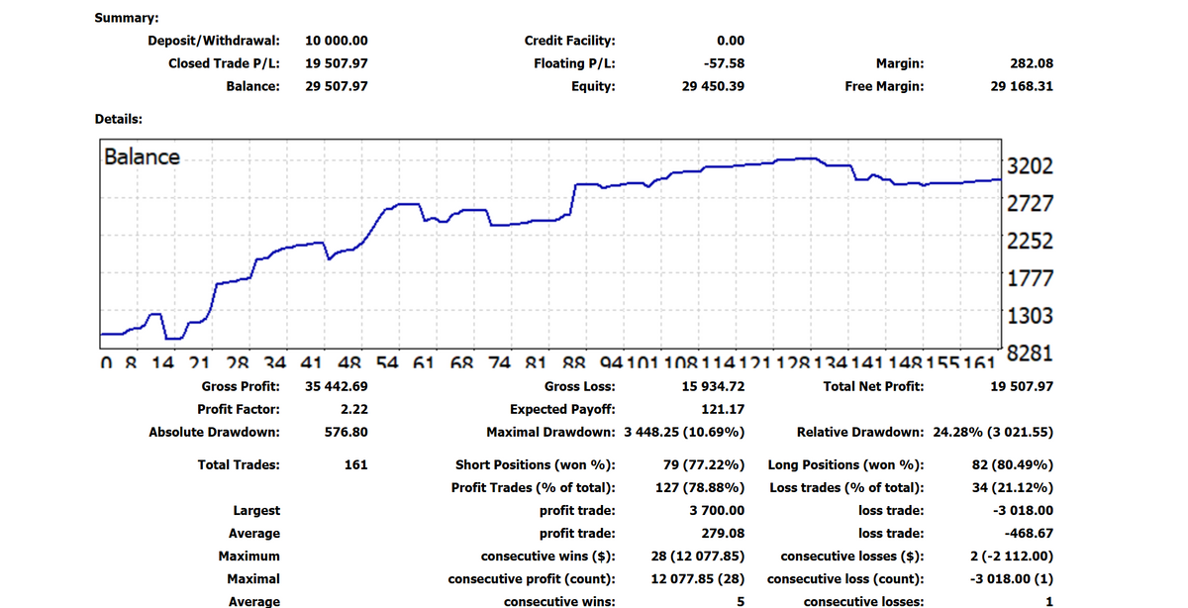The image size is (1188, 608).
Task: Click the Balance value 29 507.97
Action: (x=337, y=86)
